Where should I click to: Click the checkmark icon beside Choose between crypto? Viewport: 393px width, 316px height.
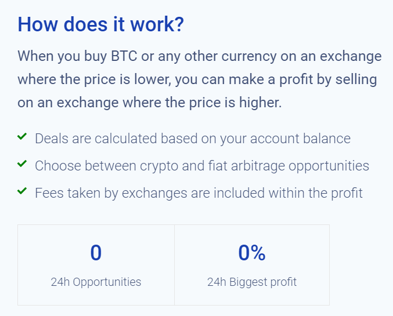[22, 164]
